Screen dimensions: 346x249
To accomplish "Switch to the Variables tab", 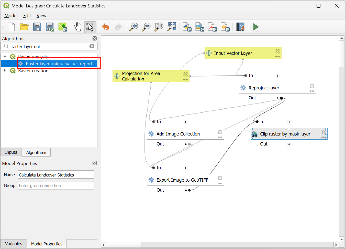I will (x=14, y=244).
